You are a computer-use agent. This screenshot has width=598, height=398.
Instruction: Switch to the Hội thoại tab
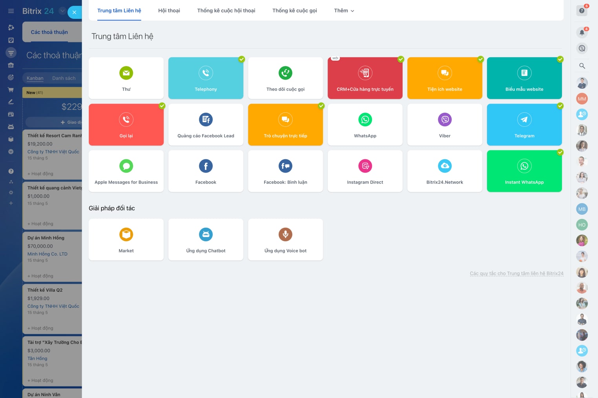tap(169, 11)
